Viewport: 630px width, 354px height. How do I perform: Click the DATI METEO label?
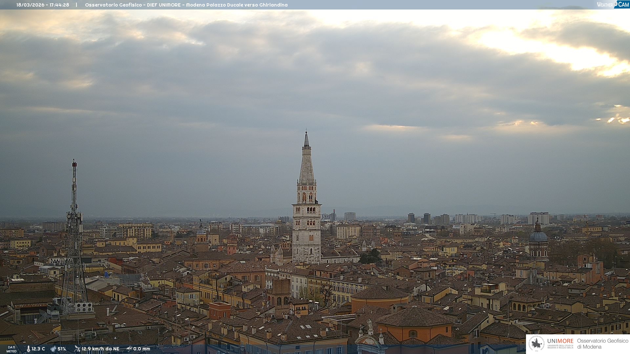11,349
